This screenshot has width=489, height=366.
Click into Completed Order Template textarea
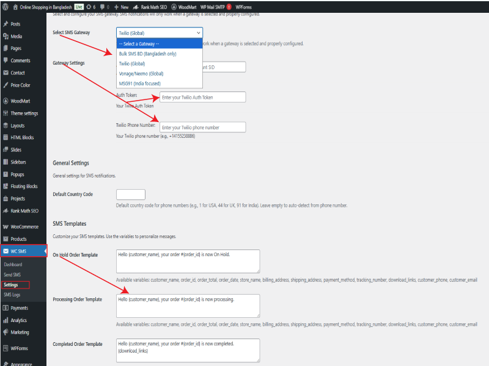click(188, 350)
